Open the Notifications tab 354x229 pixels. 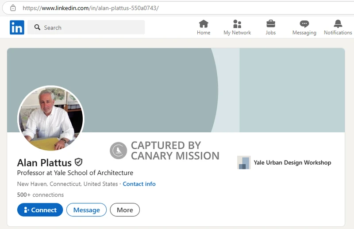pyautogui.click(x=338, y=27)
